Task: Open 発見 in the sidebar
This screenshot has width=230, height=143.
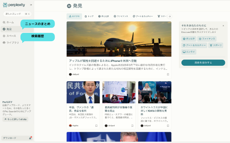Action: coord(17,29)
